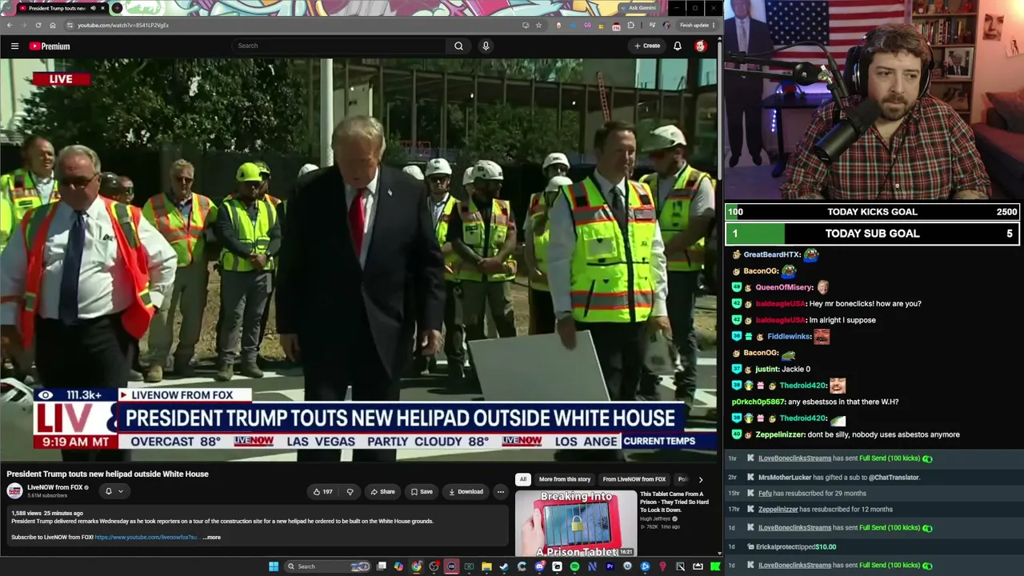Viewport: 1024px width, 576px height.
Task: Click ILoveBoneclinksStreams in the 1hr event row
Action: pyautogui.click(x=794, y=458)
